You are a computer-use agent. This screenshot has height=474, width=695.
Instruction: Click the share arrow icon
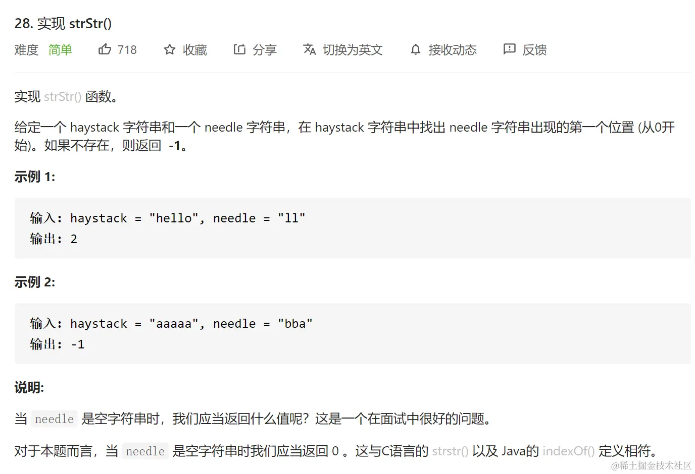(239, 49)
